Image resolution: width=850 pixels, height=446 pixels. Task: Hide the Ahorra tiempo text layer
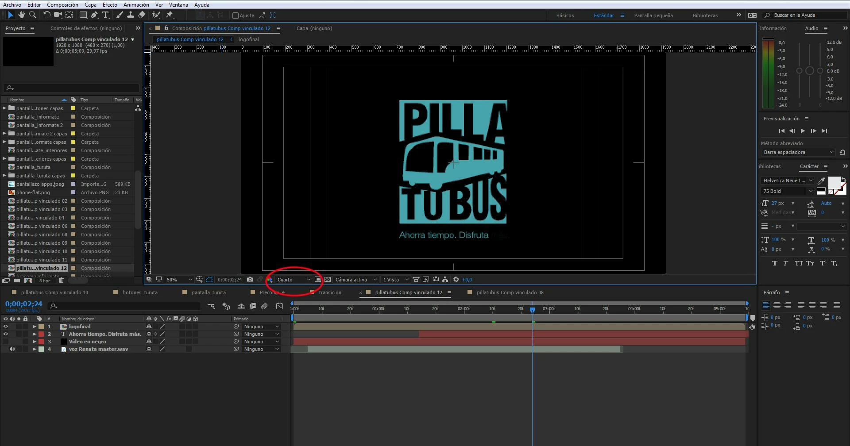pos(6,334)
